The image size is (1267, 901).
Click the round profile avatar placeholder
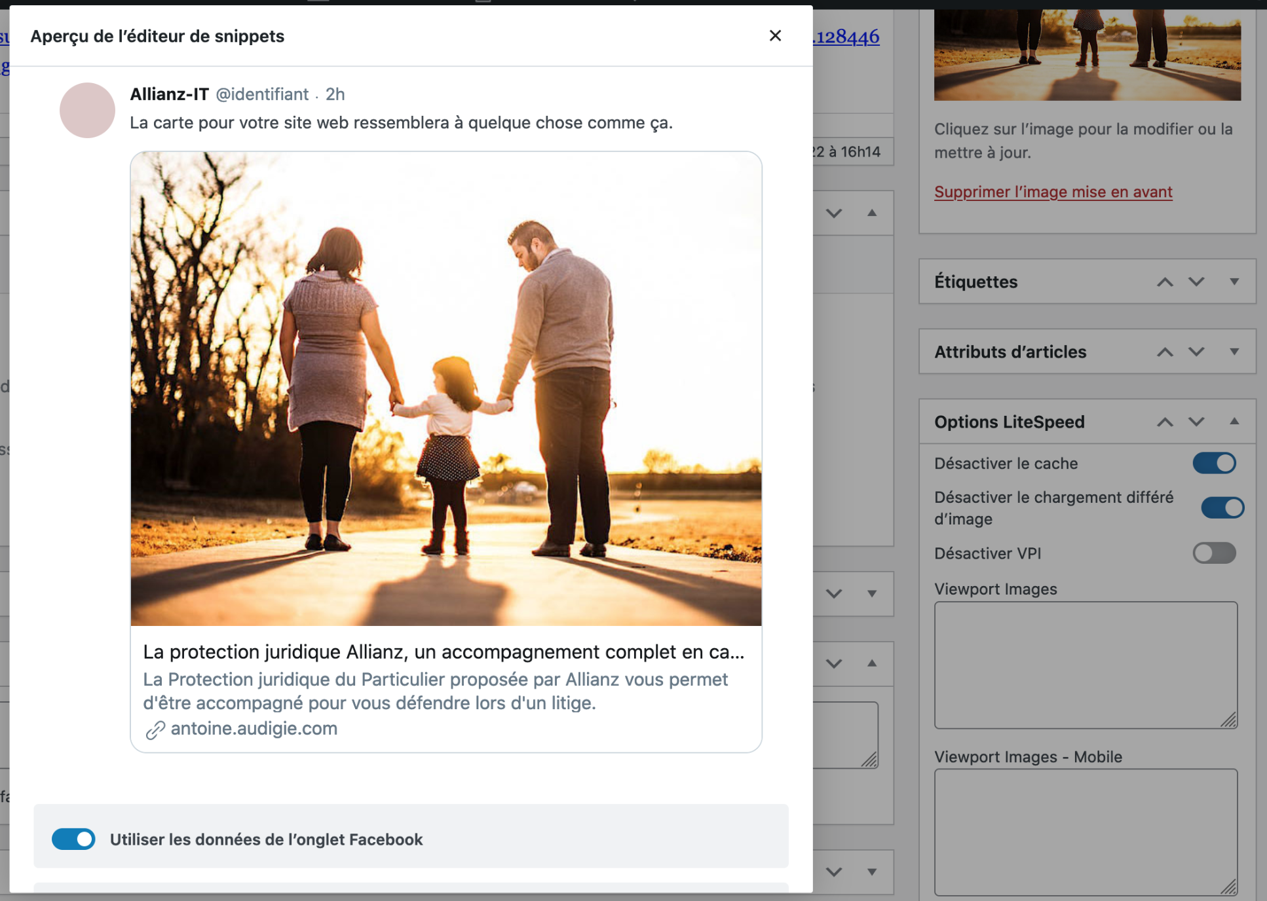pyautogui.click(x=87, y=110)
